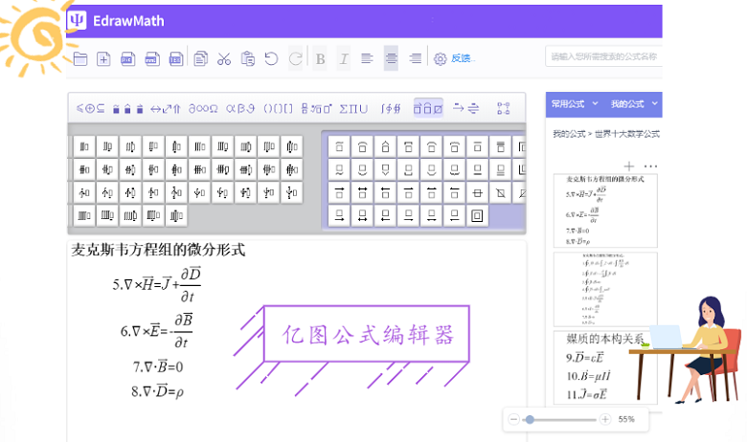
Task: Toggle italic formatting
Action: 344,58
